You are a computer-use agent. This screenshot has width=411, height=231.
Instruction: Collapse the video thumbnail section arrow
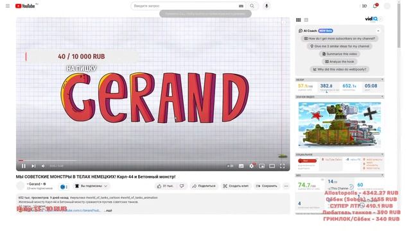coord(382,97)
